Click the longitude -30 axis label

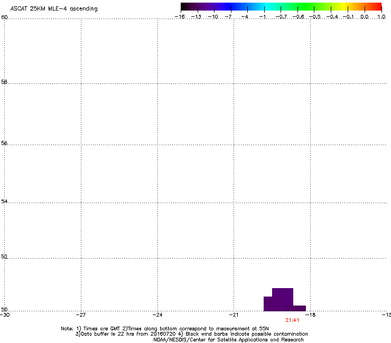click(x=5, y=315)
